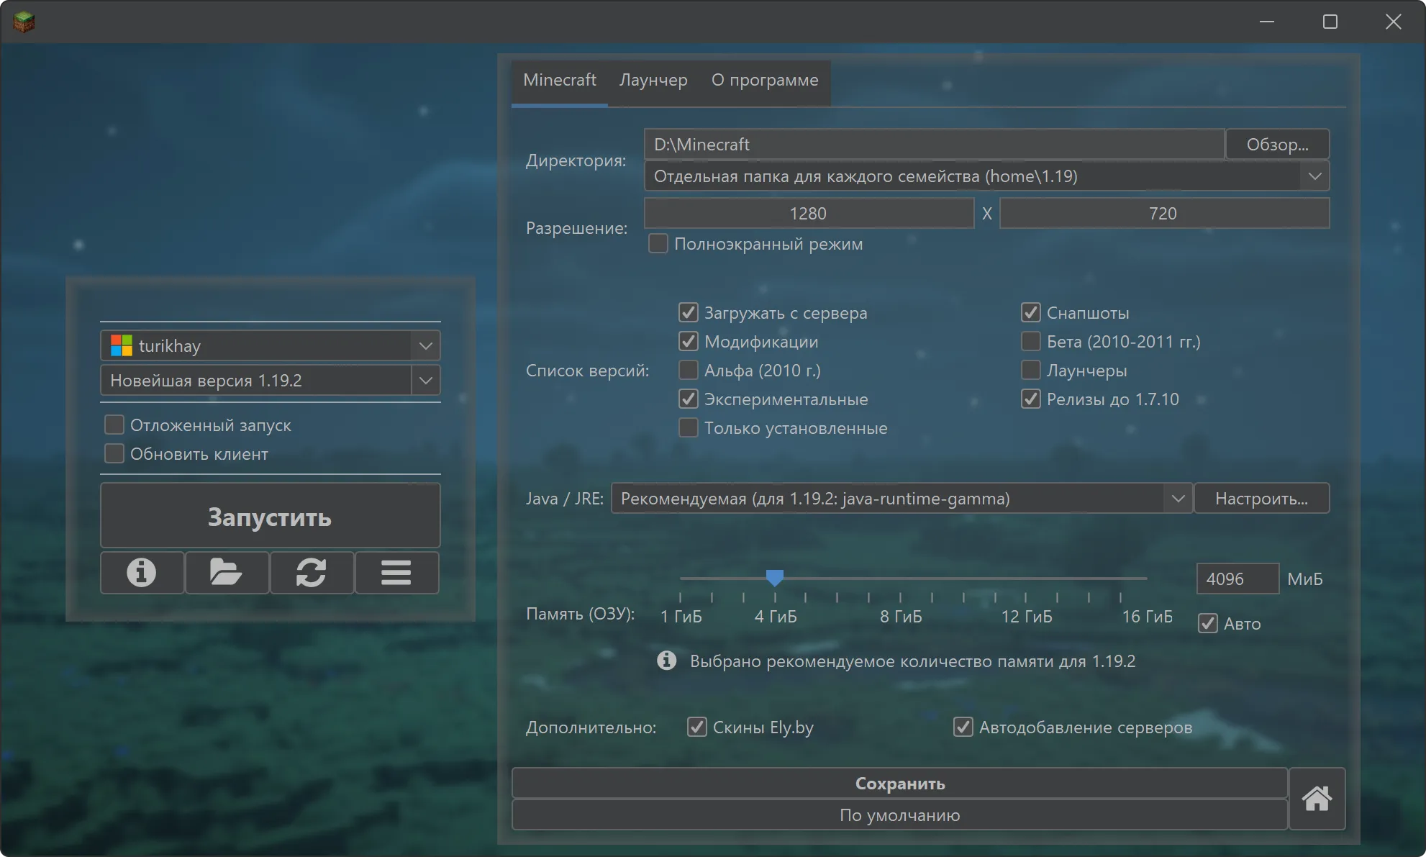This screenshot has height=857, width=1426.
Task: Enable Полноэкранный режим checkbox
Action: coord(658,244)
